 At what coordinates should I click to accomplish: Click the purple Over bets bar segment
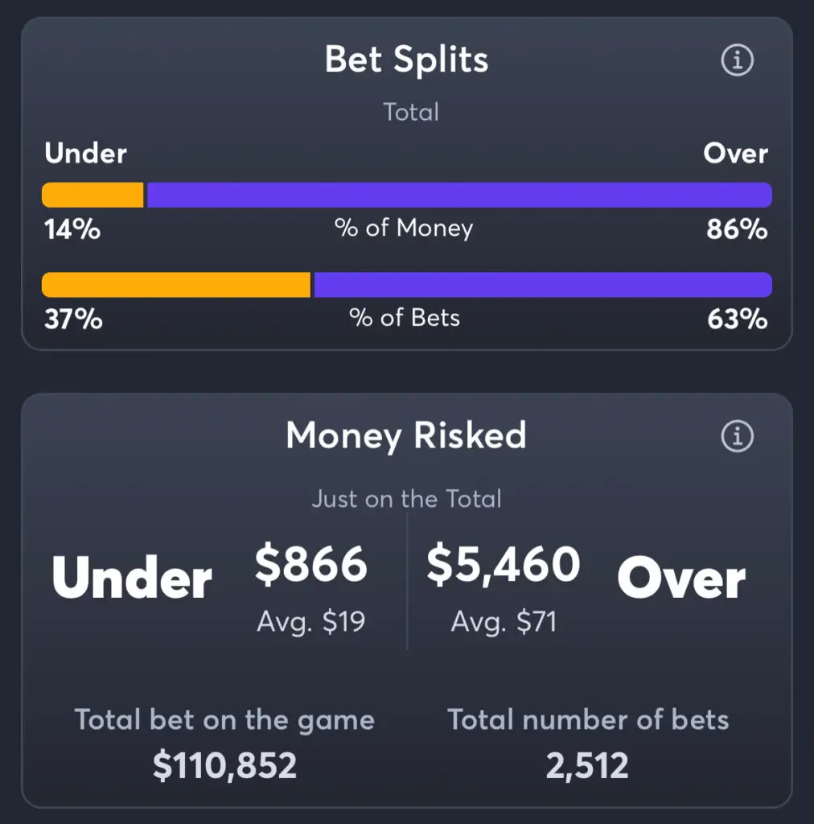[543, 285]
